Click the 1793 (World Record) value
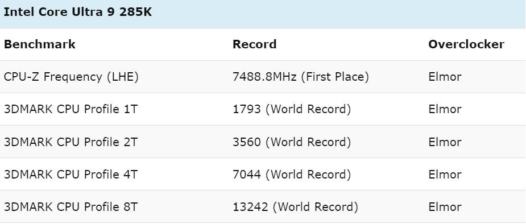 point(292,109)
